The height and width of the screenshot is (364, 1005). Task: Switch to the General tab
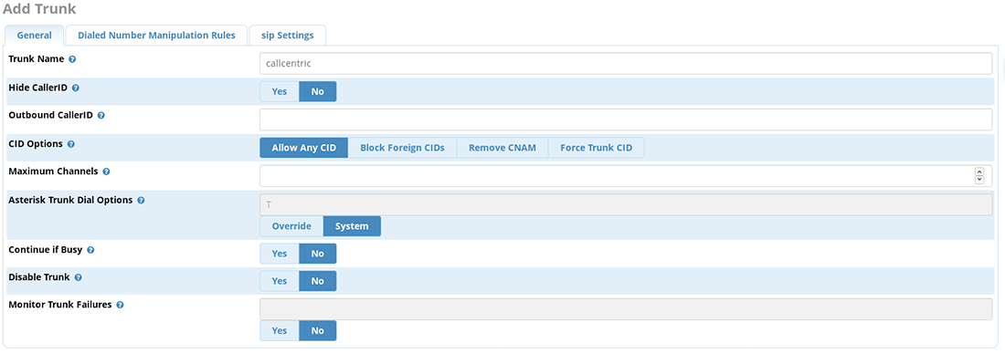(x=35, y=36)
